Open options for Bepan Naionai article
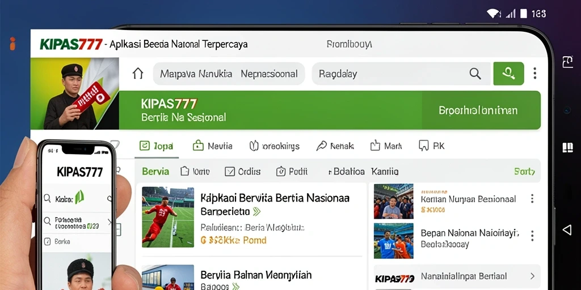The height and width of the screenshot is (290, 581). [532, 236]
